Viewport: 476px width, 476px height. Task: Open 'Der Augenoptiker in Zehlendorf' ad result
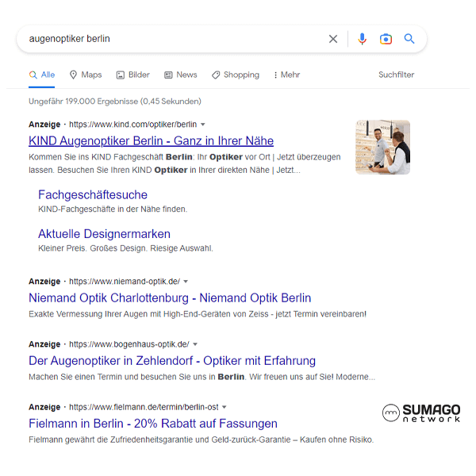tap(172, 361)
